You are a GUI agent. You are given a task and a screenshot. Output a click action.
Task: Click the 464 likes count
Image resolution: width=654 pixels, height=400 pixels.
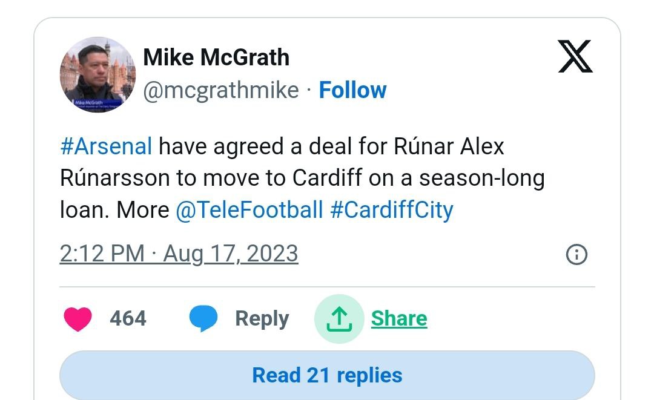128,319
